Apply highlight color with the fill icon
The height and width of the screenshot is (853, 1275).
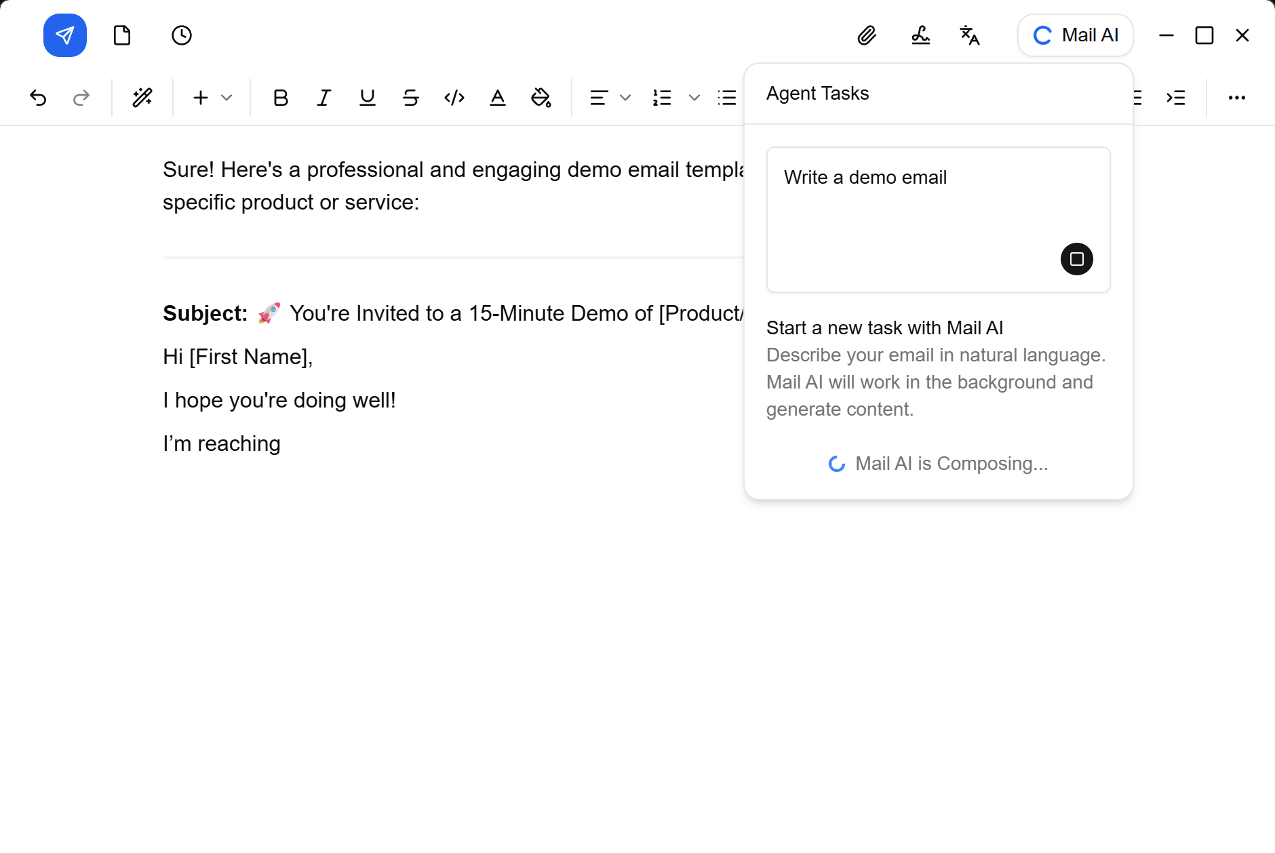tap(541, 98)
